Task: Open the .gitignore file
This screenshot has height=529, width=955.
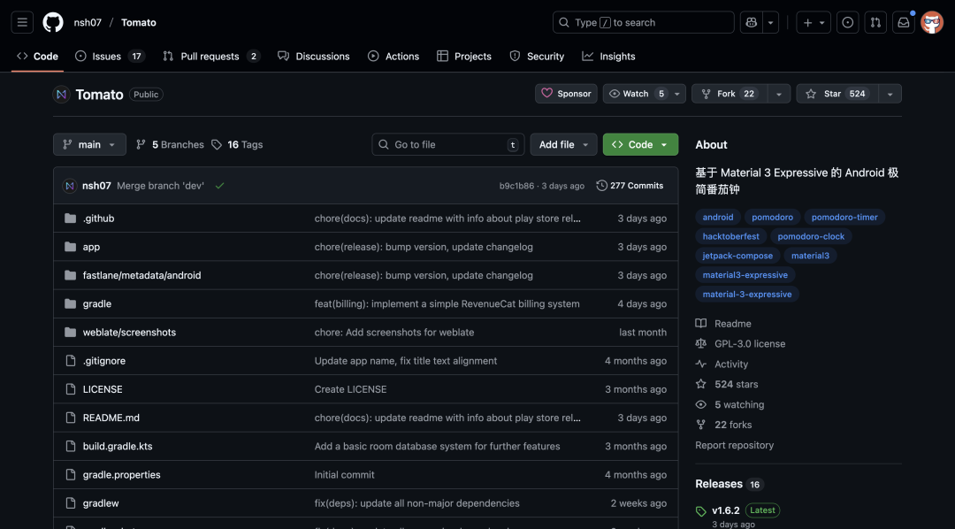Action: click(104, 361)
